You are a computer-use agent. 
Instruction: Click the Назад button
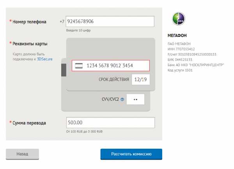22,154
